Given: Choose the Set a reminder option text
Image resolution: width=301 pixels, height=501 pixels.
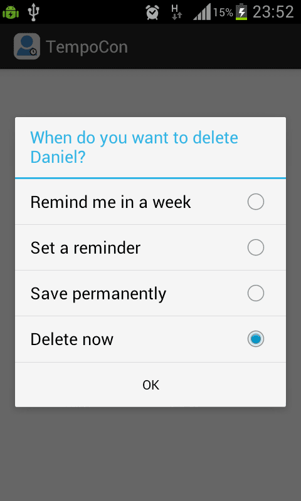Looking at the screenshot, I should click(85, 247).
